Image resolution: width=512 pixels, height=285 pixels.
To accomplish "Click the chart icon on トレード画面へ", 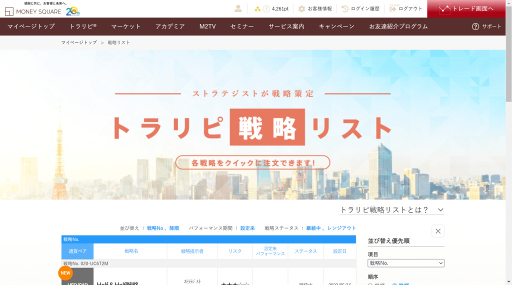I will pos(444,9).
